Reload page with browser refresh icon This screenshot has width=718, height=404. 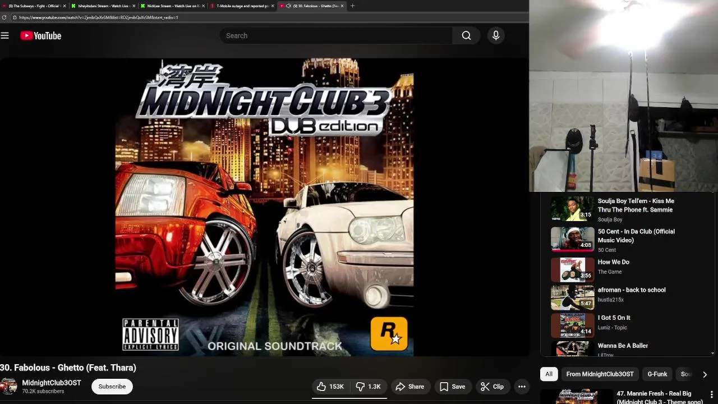4,17
